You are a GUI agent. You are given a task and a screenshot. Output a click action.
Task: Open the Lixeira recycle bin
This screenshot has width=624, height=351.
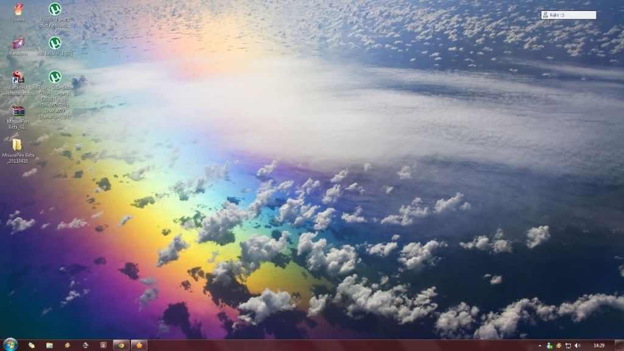[16, 10]
